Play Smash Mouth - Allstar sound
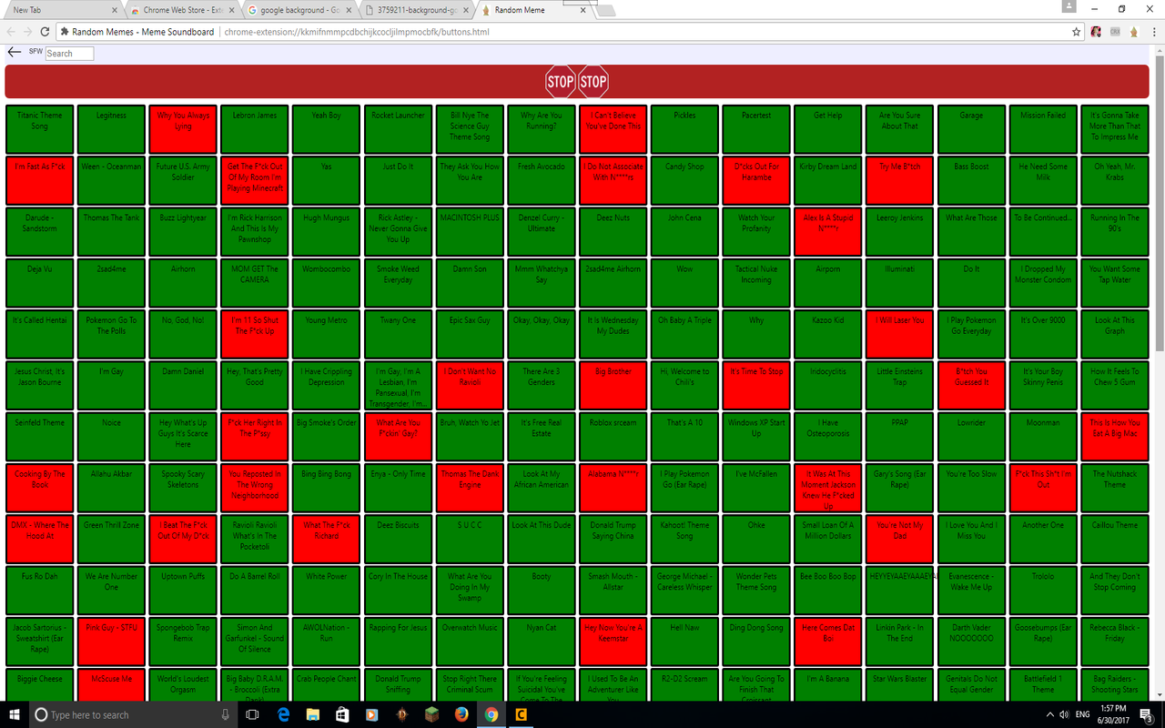This screenshot has width=1165, height=728. tap(613, 591)
